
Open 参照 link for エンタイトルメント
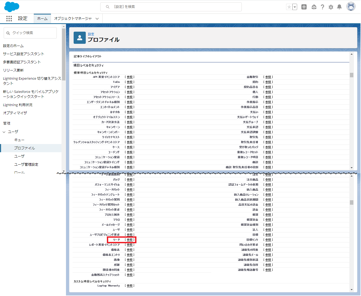[130, 107]
